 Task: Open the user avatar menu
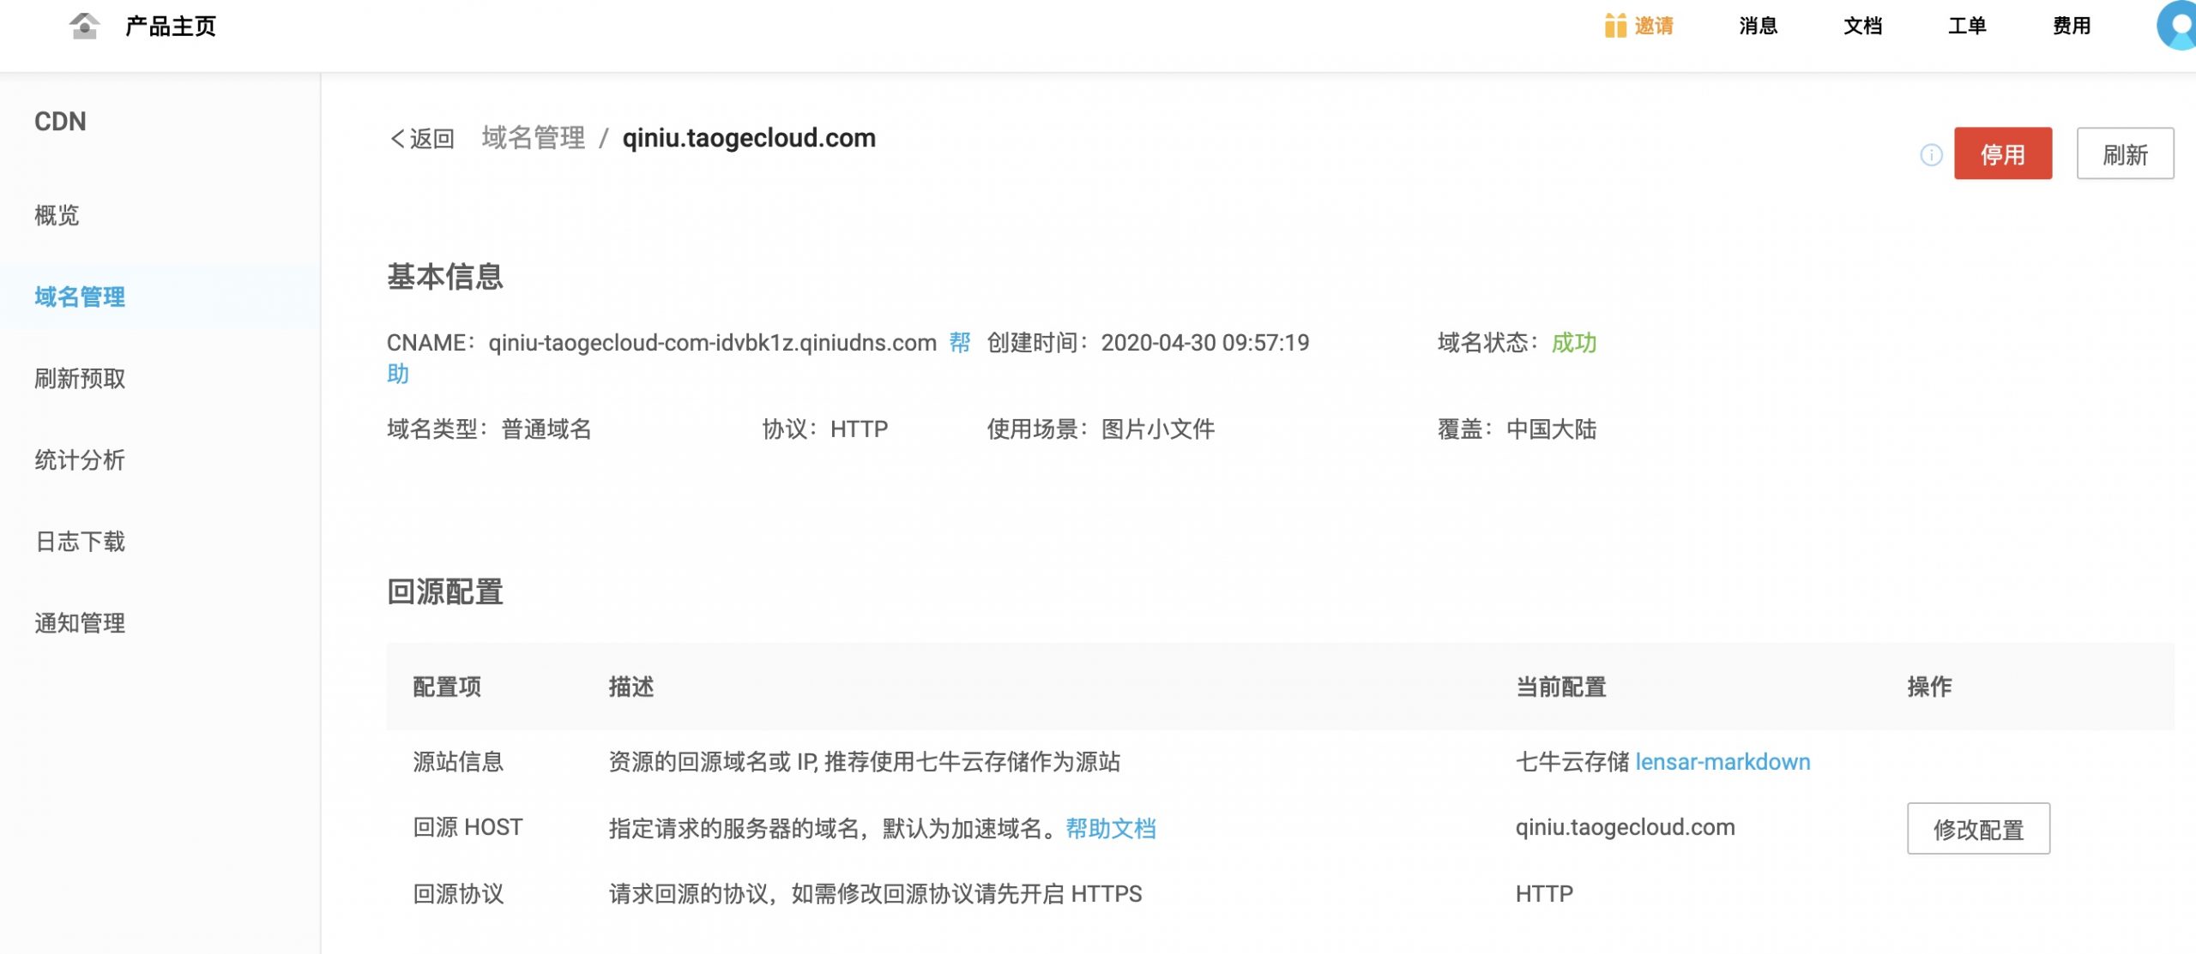tap(2179, 26)
